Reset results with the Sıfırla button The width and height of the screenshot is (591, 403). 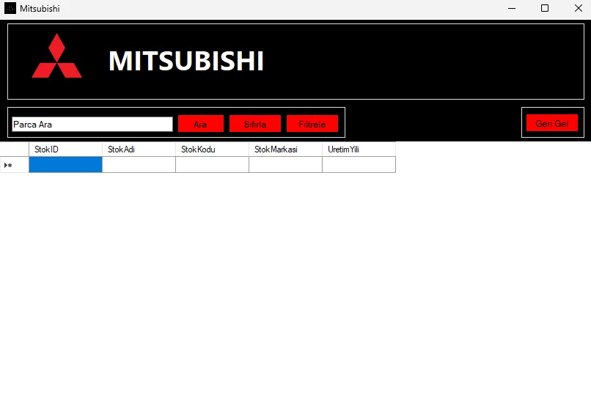[x=255, y=124]
